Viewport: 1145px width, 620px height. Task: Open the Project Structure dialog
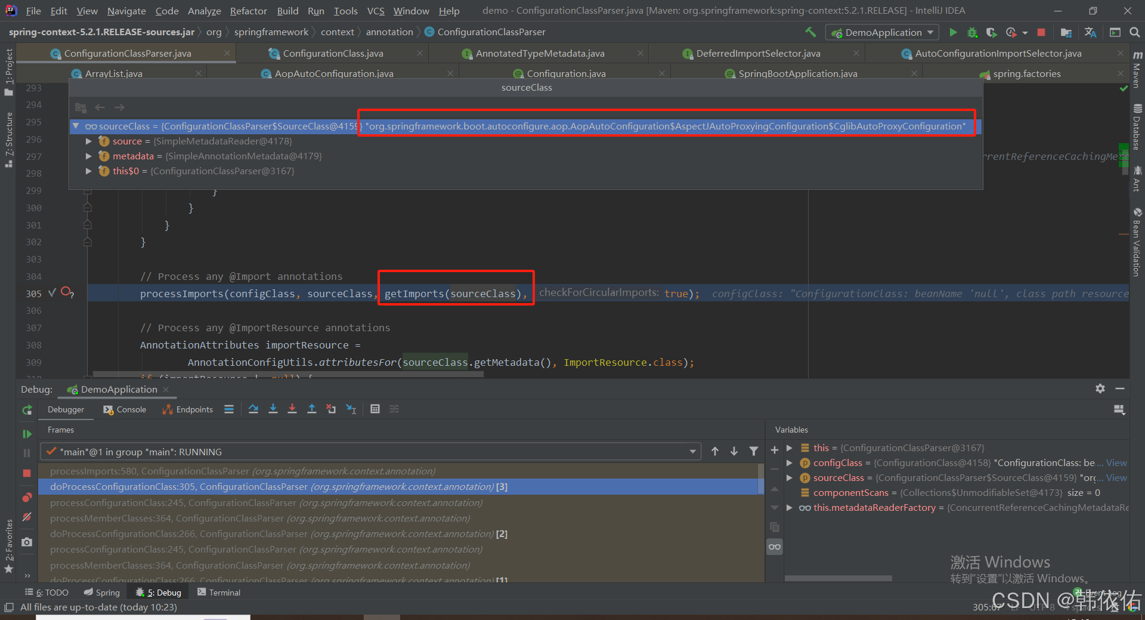click(1066, 32)
